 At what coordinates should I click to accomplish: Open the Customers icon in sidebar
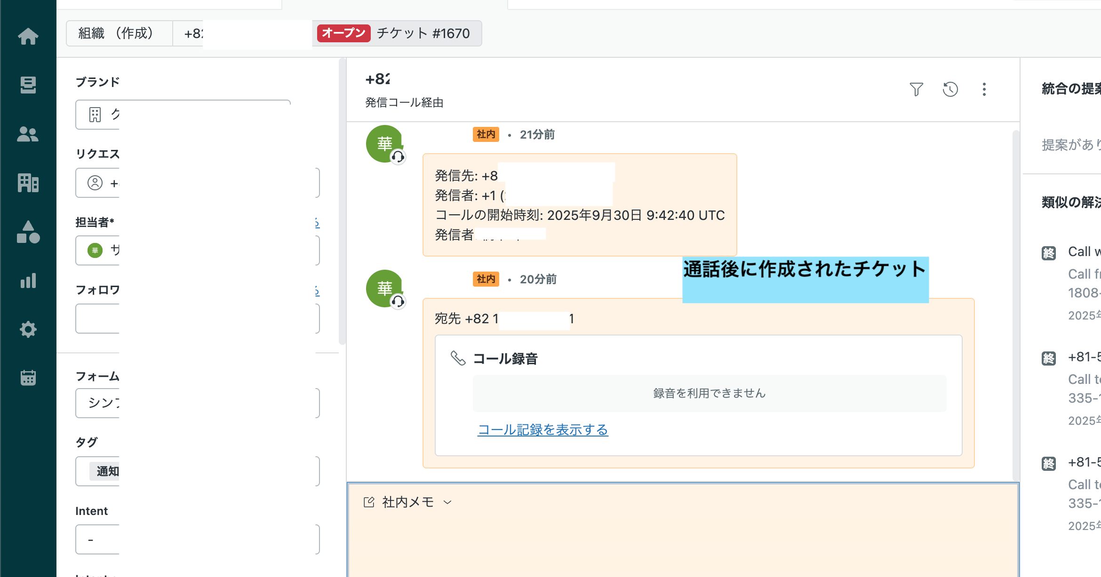tap(28, 134)
